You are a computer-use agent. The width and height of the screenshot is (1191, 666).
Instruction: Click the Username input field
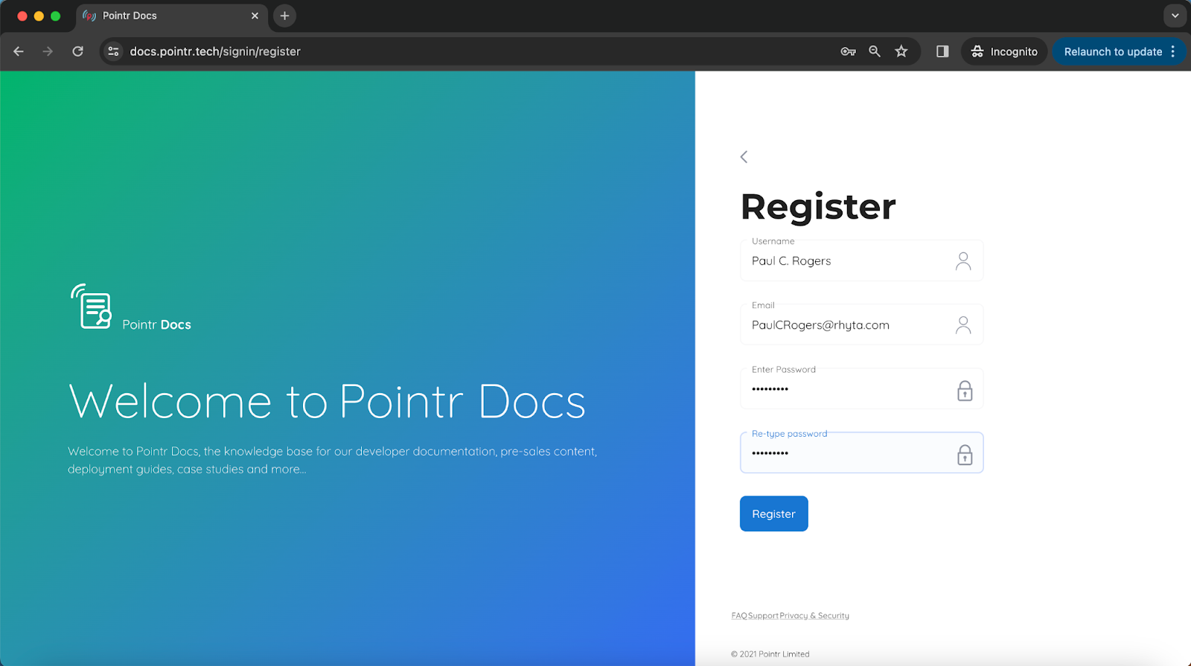pos(861,260)
